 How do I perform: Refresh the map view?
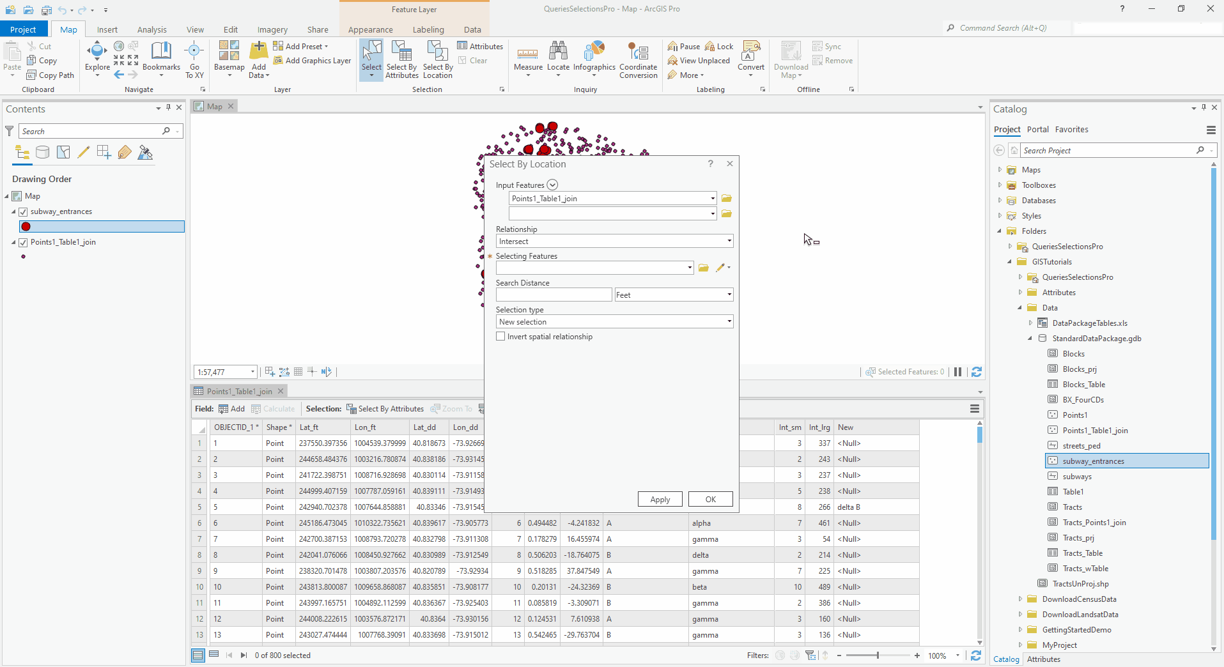coord(977,372)
